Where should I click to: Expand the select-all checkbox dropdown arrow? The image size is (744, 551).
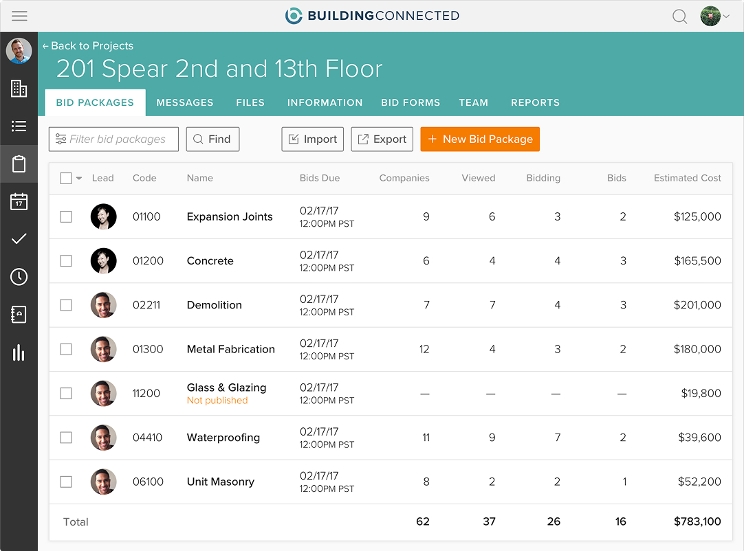coord(79,179)
